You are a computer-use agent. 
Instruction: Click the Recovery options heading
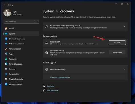(50, 36)
